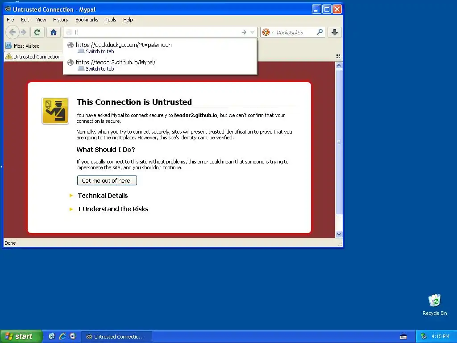Launch Windows Media Player quick launch icon

[x=73, y=336]
